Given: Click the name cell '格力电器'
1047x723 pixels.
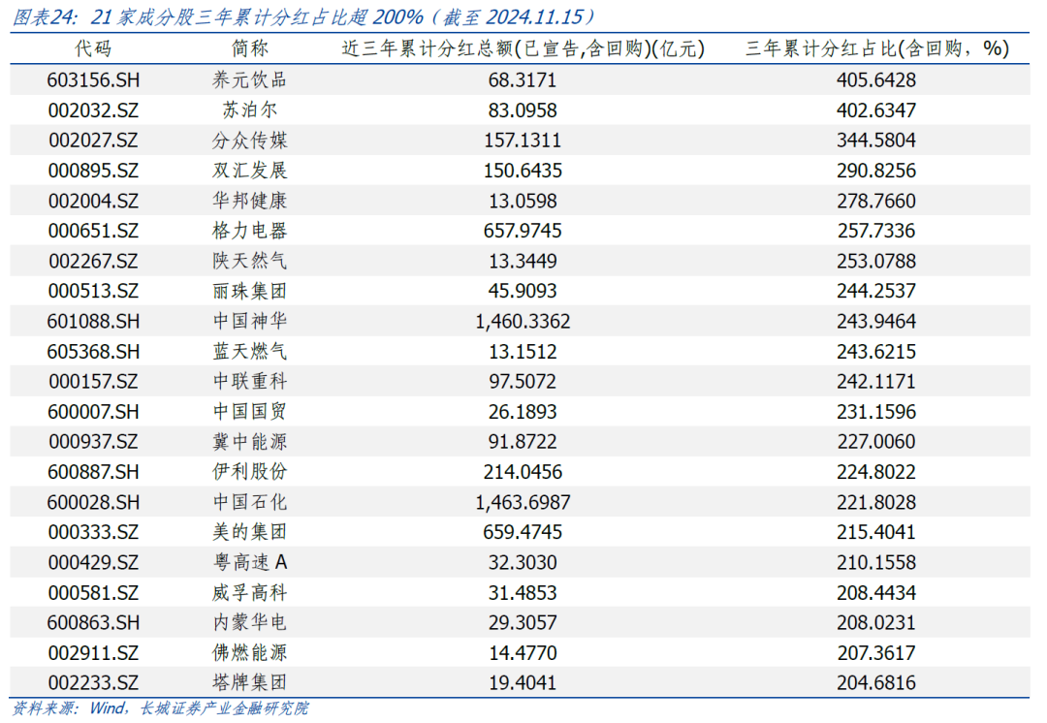Looking at the screenshot, I should (250, 231).
